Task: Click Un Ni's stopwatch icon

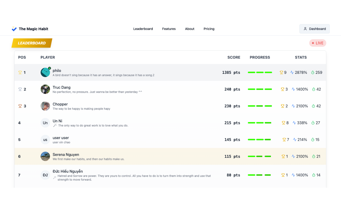Action: point(313,123)
